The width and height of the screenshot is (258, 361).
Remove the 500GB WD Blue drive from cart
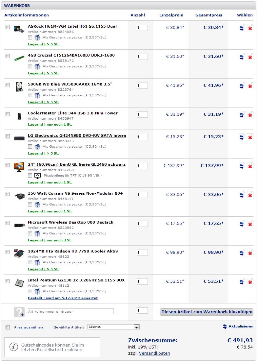click(250, 86)
